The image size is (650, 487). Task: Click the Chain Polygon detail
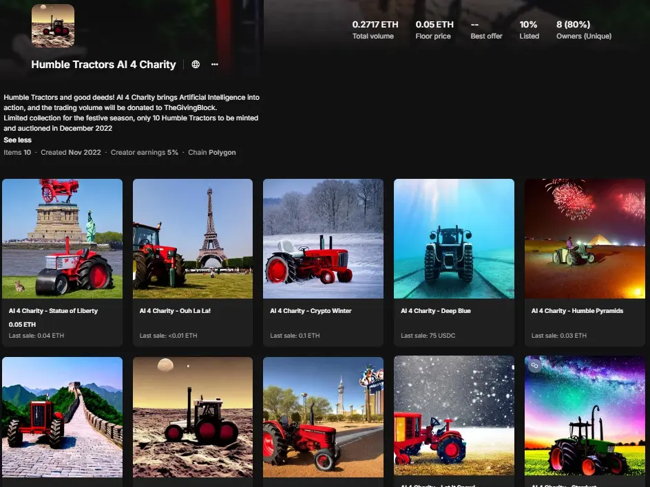point(212,153)
